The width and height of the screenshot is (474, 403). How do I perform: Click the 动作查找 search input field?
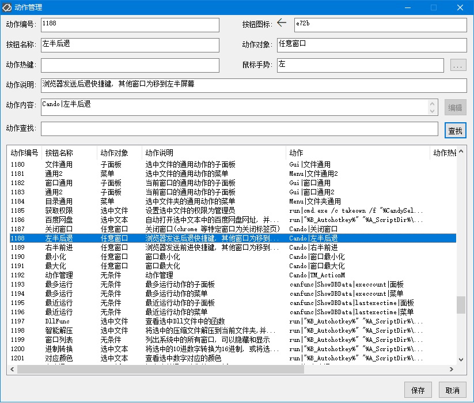(240, 129)
